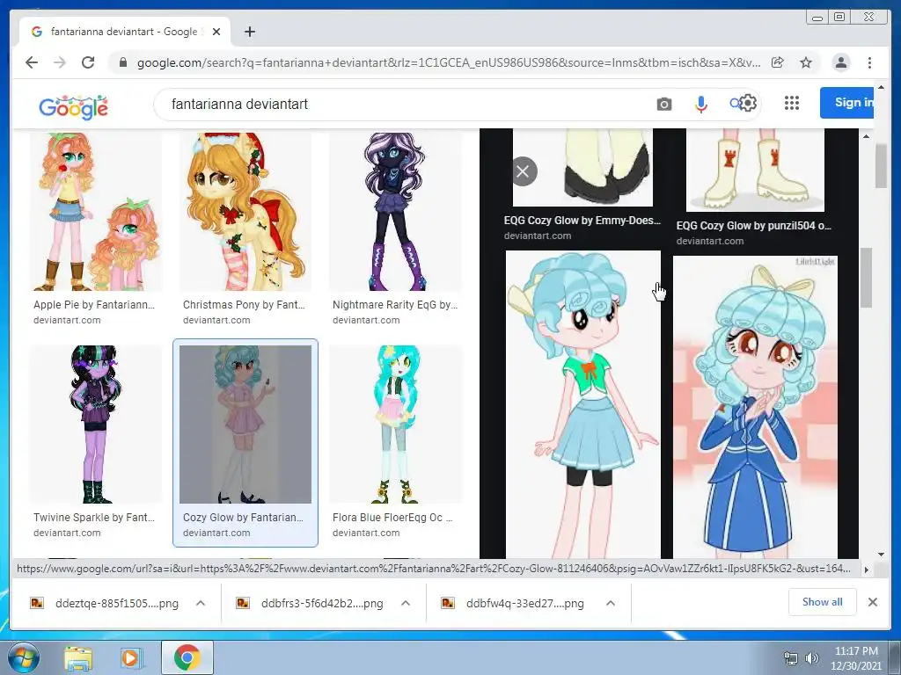Viewport: 901px width, 675px height.
Task: Start voice search with the microphone
Action: pyautogui.click(x=701, y=104)
